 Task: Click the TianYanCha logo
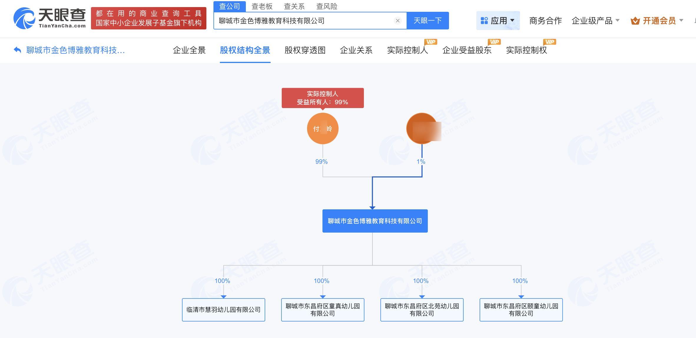(x=49, y=18)
